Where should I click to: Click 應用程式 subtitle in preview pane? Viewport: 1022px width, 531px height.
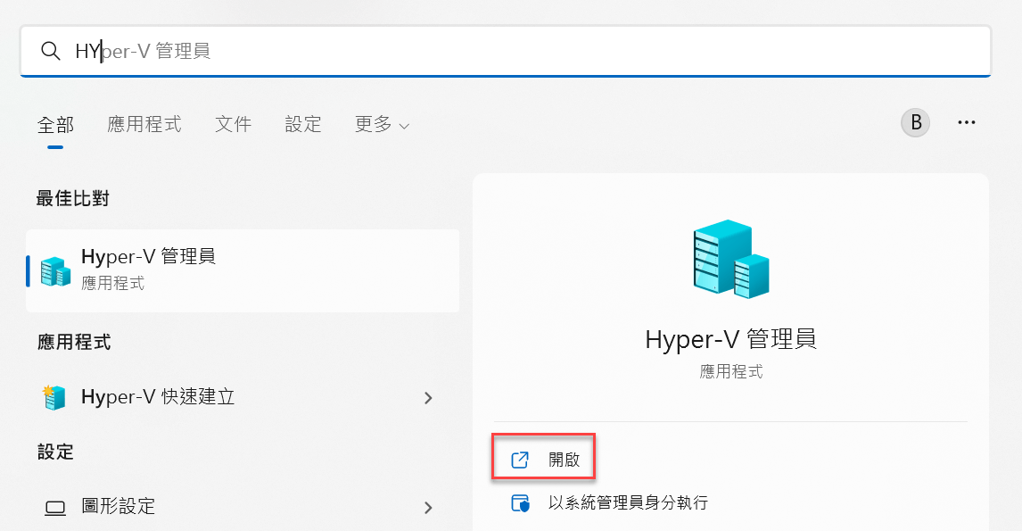[x=730, y=372]
